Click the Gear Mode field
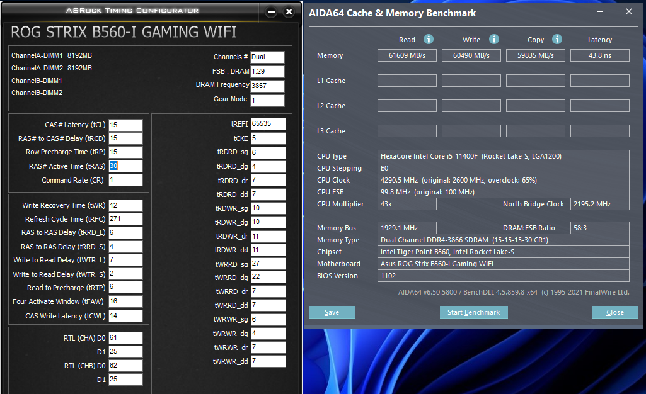Image resolution: width=646 pixels, height=394 pixels. (x=267, y=100)
